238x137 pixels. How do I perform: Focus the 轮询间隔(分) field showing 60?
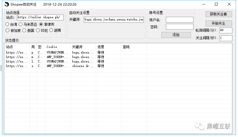tap(226, 30)
